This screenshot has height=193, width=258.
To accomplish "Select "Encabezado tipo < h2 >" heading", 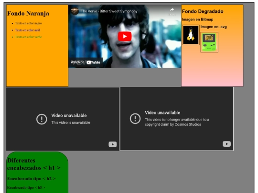I will 31,179.
